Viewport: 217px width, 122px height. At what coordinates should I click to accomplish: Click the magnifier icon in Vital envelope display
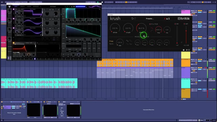tap(100, 9)
